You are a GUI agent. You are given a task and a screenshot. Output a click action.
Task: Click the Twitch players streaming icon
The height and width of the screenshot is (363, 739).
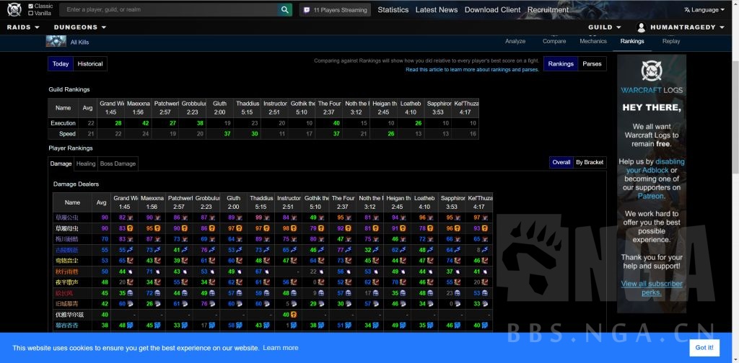point(306,10)
